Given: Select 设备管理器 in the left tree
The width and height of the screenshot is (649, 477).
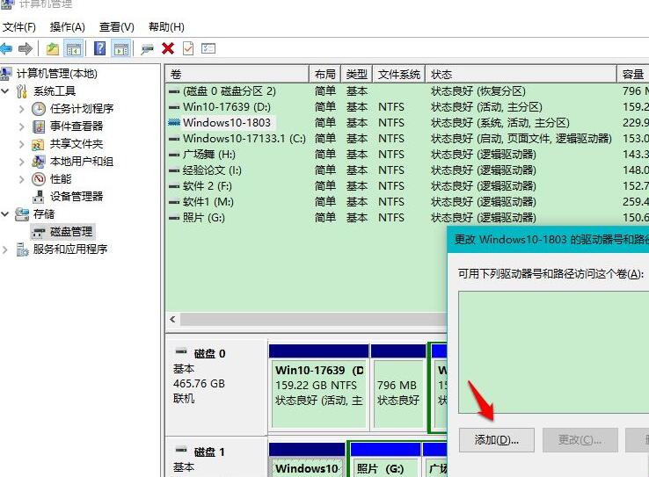Looking at the screenshot, I should click(76, 196).
